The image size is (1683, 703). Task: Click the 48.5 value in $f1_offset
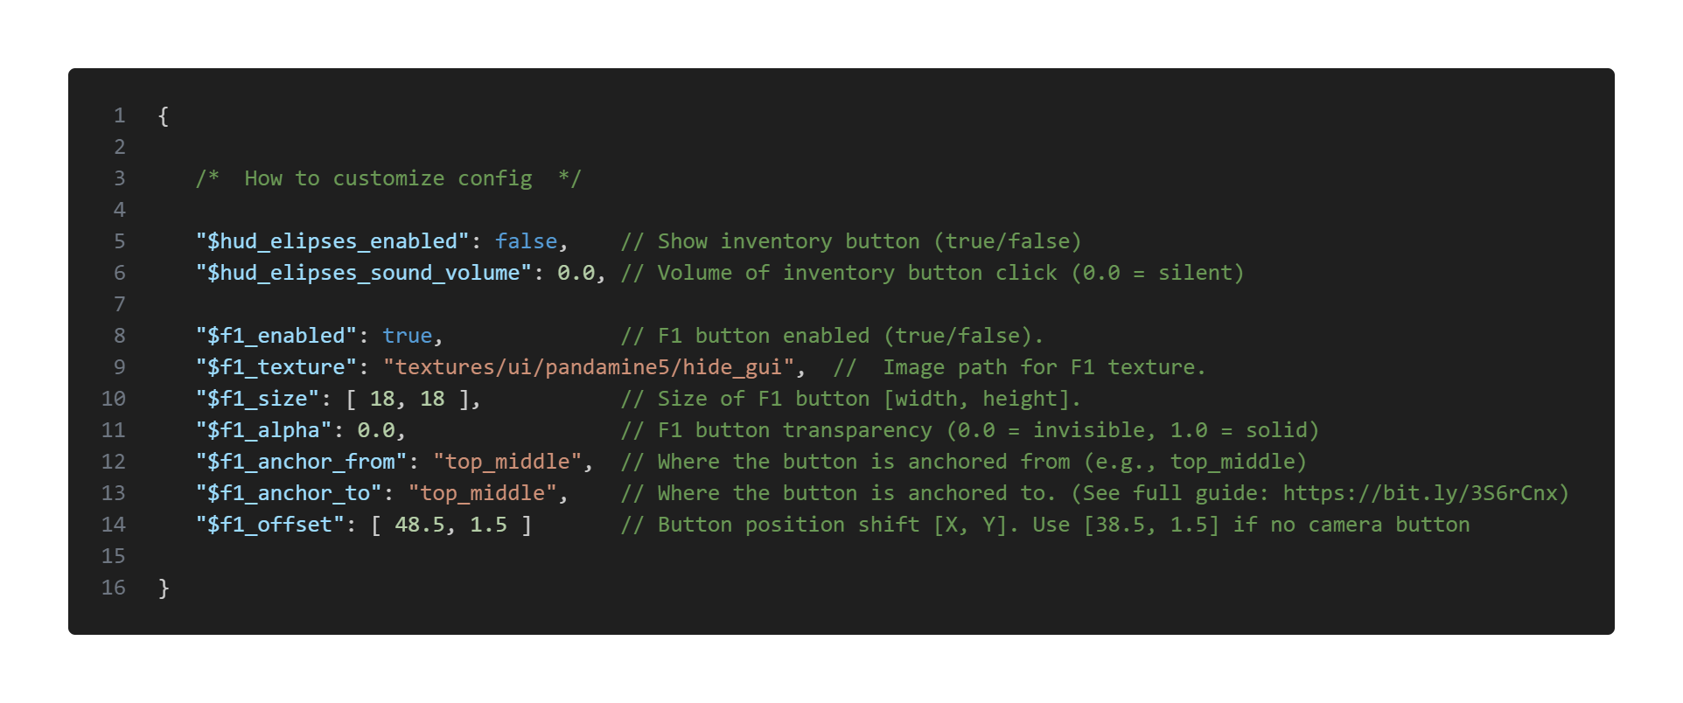(x=420, y=525)
